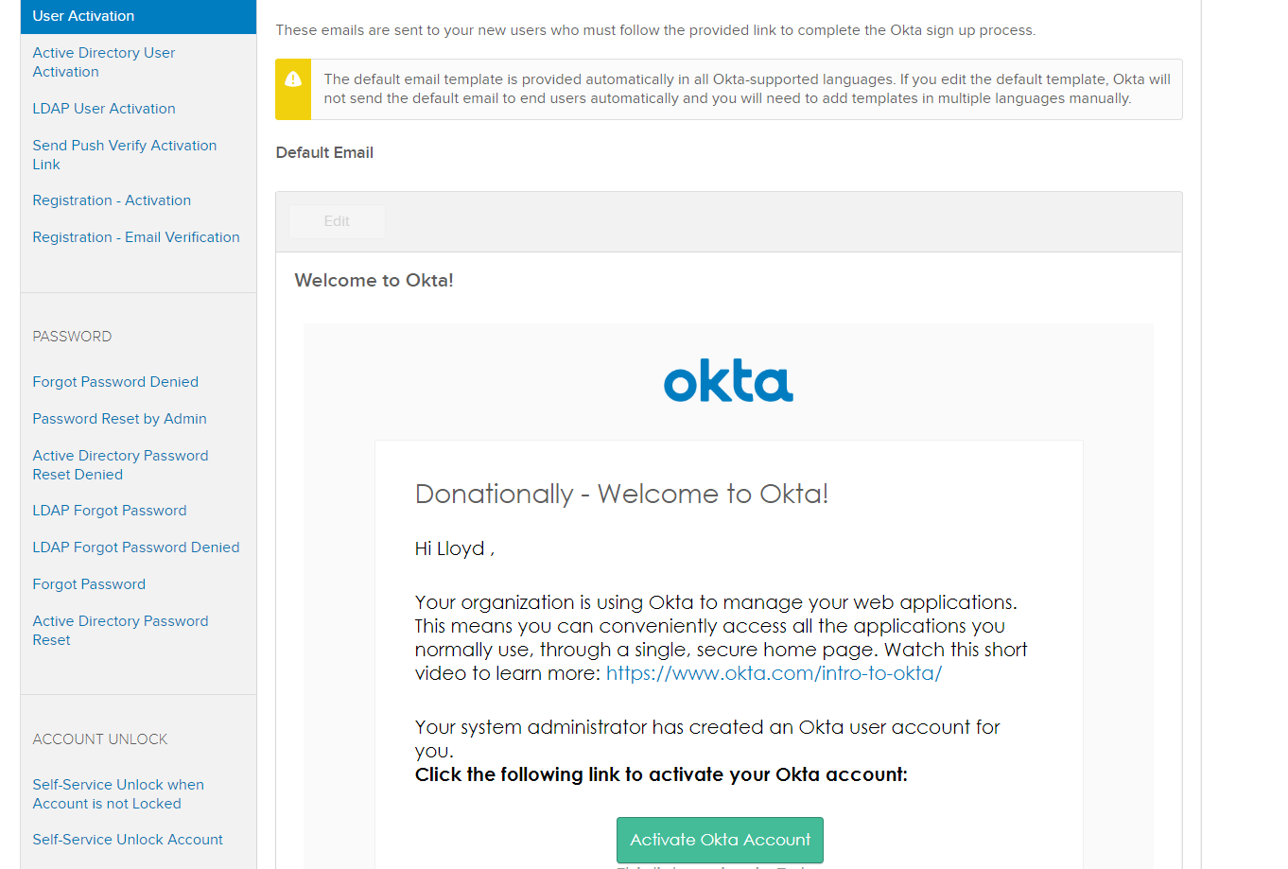Image resolution: width=1288 pixels, height=869 pixels.
Task: Open Send Push Verify Activation Link template
Action: [x=125, y=155]
